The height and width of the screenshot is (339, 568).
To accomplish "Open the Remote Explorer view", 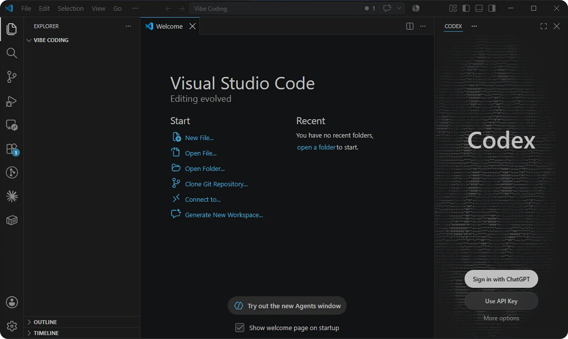I will [12, 125].
